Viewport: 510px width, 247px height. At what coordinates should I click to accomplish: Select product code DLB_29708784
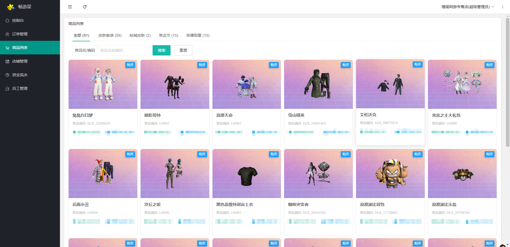click(x=458, y=213)
